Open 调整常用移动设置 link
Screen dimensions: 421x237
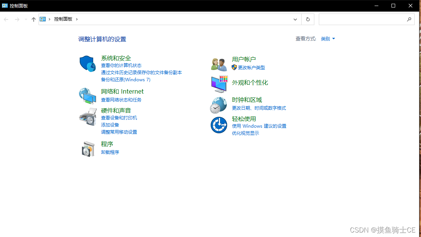119,132
